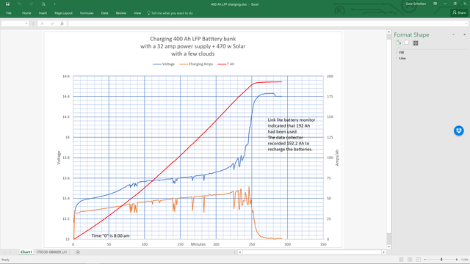Open Customize Quick Access Toolbar dropdown

point(54,4)
